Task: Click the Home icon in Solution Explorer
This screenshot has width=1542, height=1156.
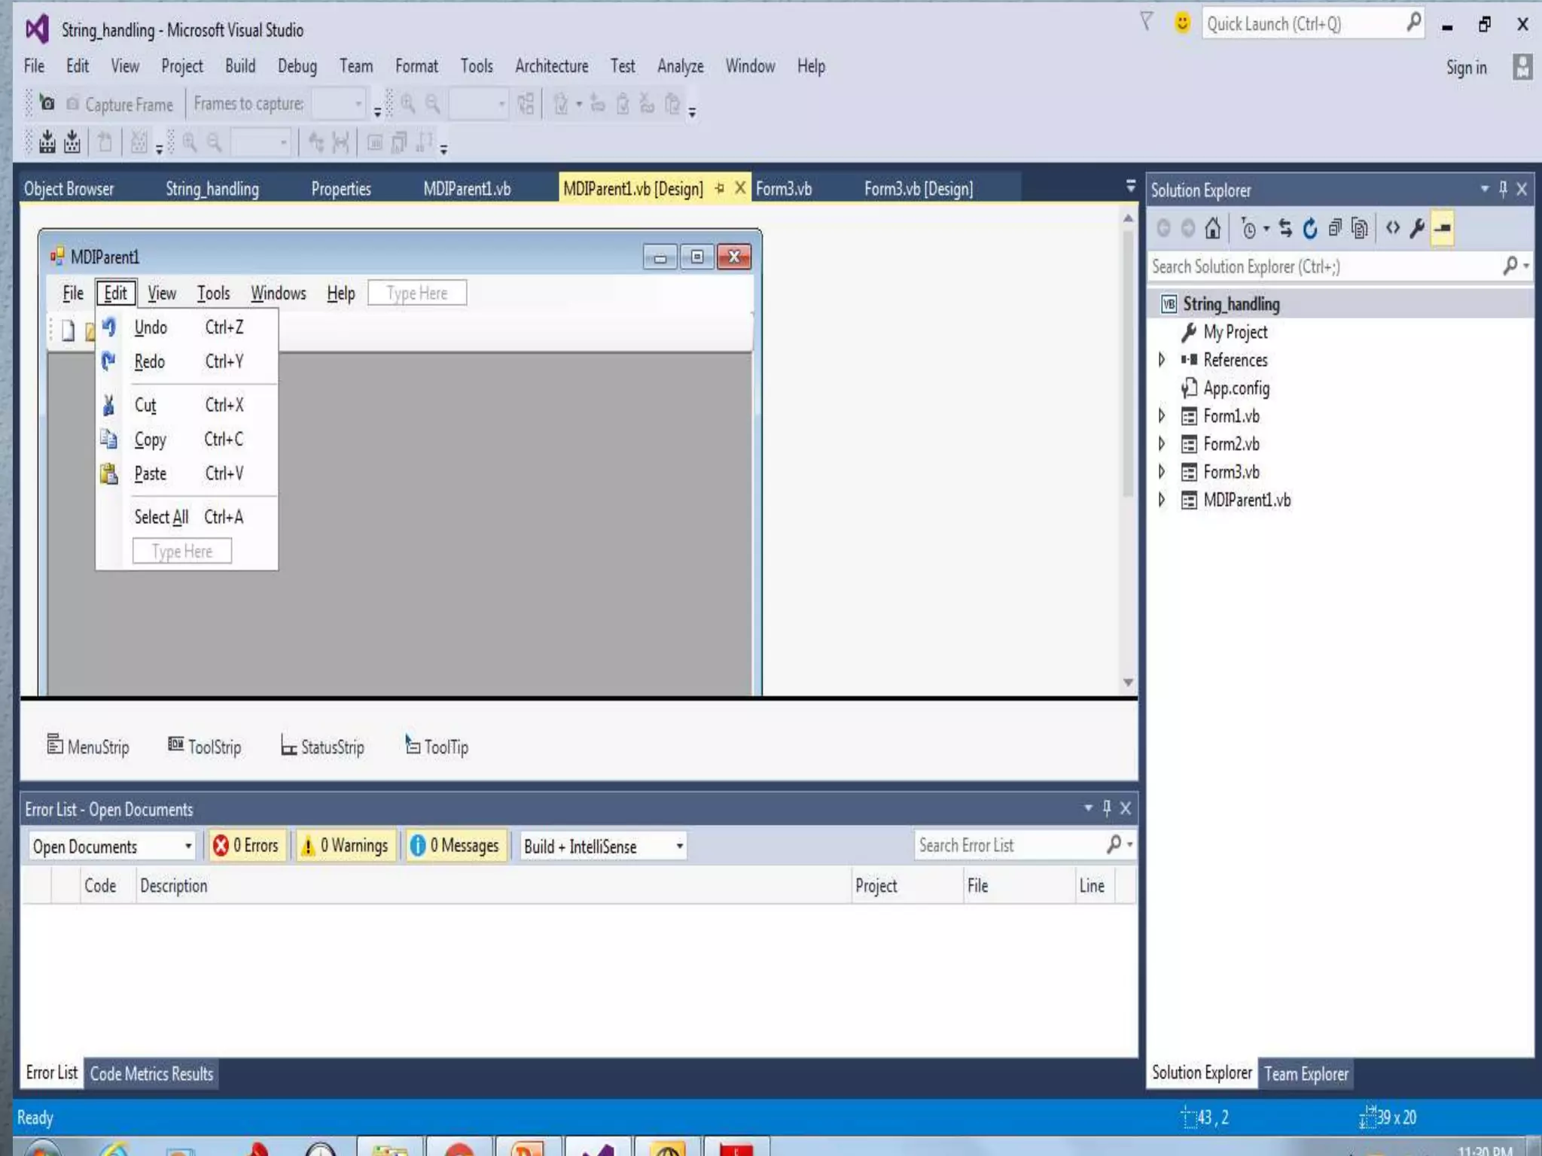Action: click(1212, 228)
